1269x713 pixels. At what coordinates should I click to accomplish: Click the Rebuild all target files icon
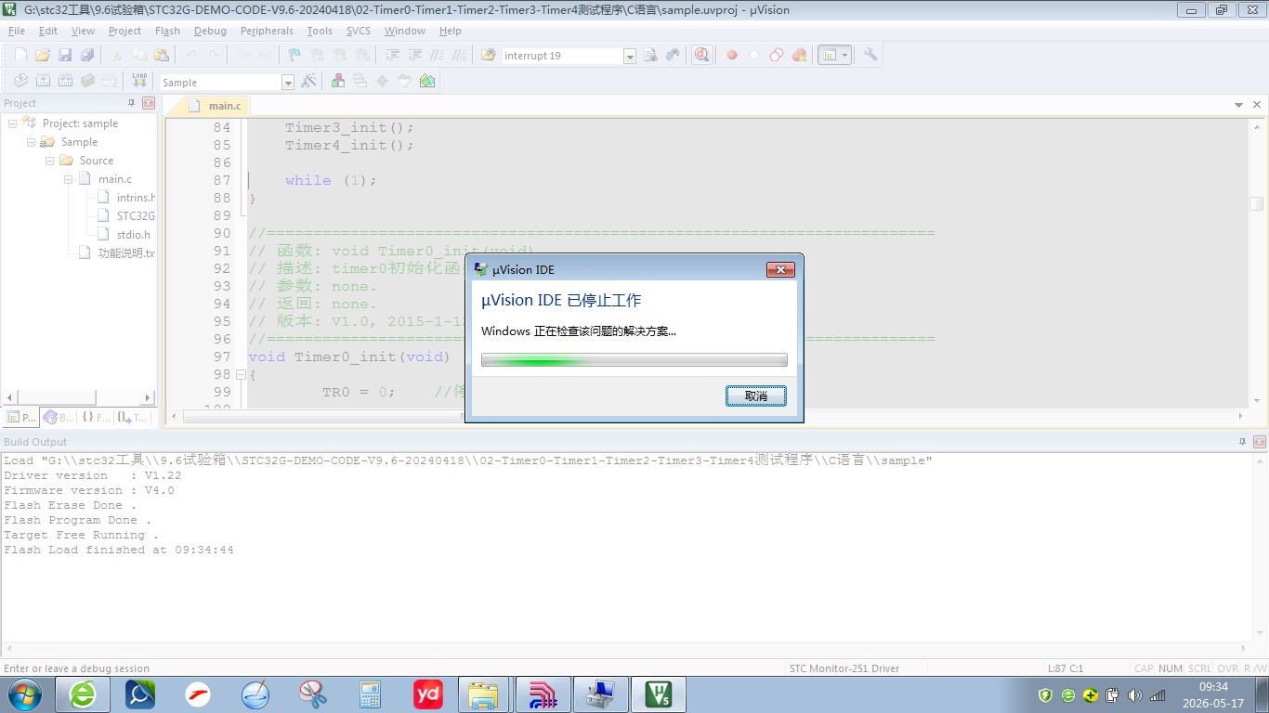65,82
